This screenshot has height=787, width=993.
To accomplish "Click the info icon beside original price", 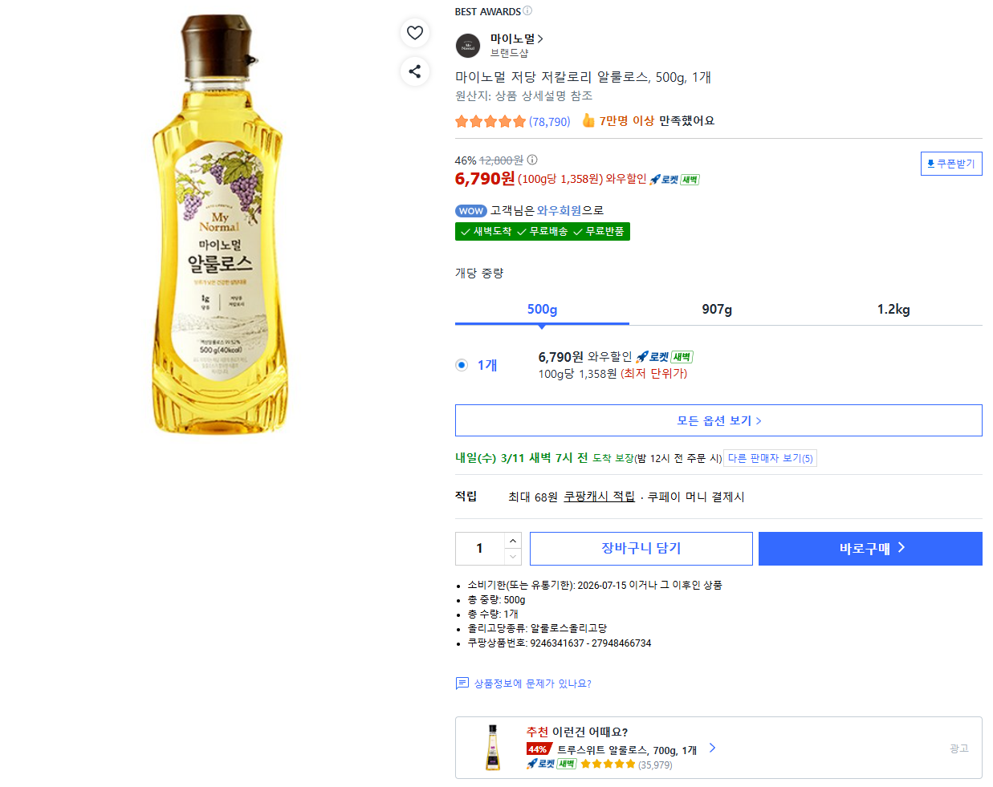I will pyautogui.click(x=532, y=160).
